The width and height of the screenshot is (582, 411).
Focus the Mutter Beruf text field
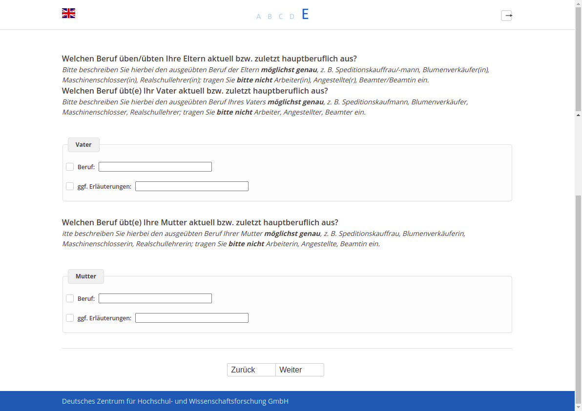(155, 298)
